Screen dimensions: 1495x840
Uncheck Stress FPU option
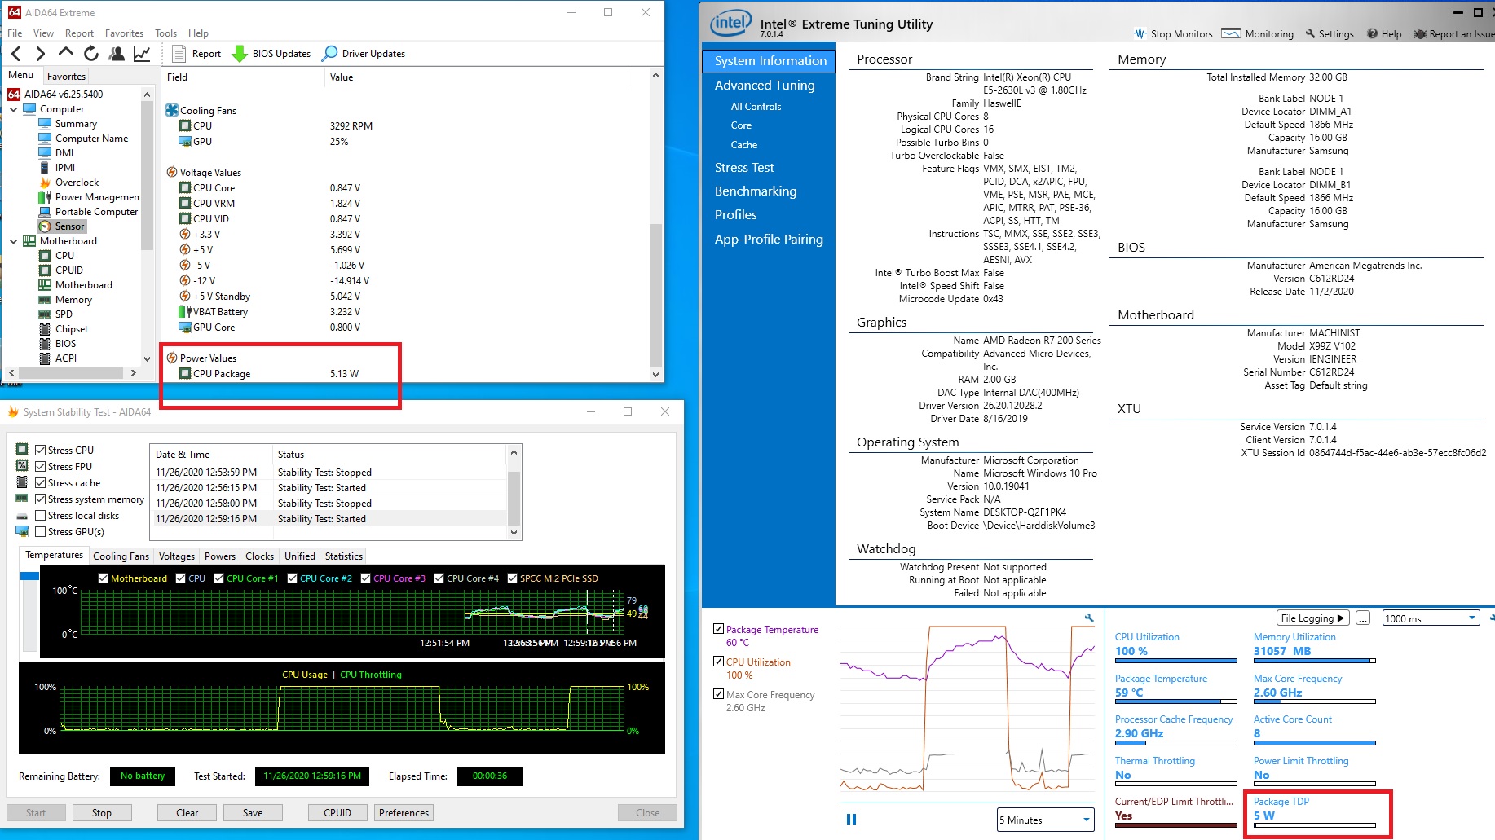click(40, 467)
